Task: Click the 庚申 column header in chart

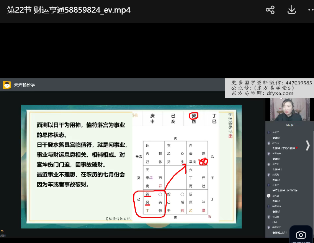Action: click(152, 118)
